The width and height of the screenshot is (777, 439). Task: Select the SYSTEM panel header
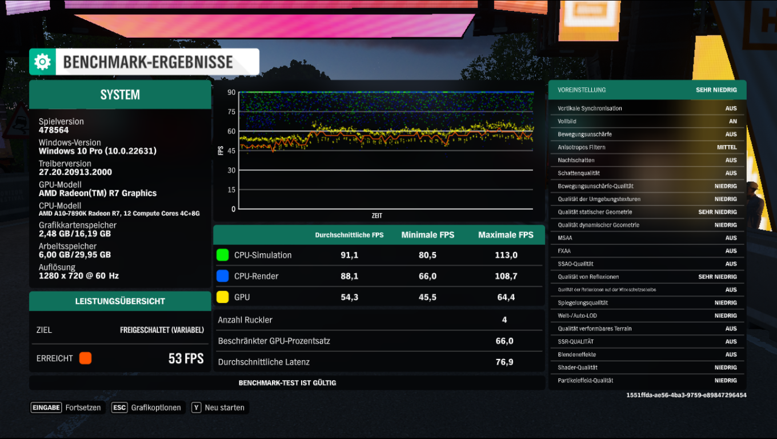coord(120,94)
